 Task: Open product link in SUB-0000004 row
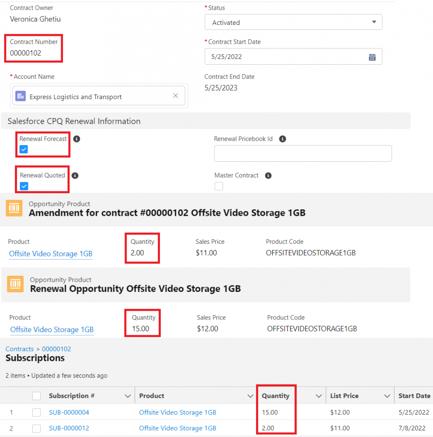(177, 413)
